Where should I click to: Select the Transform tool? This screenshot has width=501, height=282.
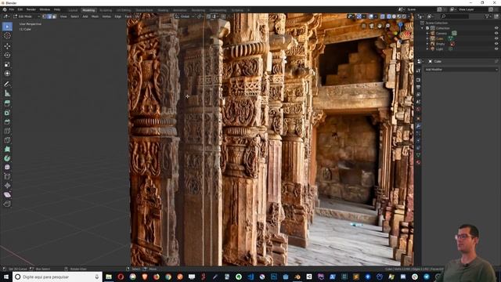click(x=7, y=74)
